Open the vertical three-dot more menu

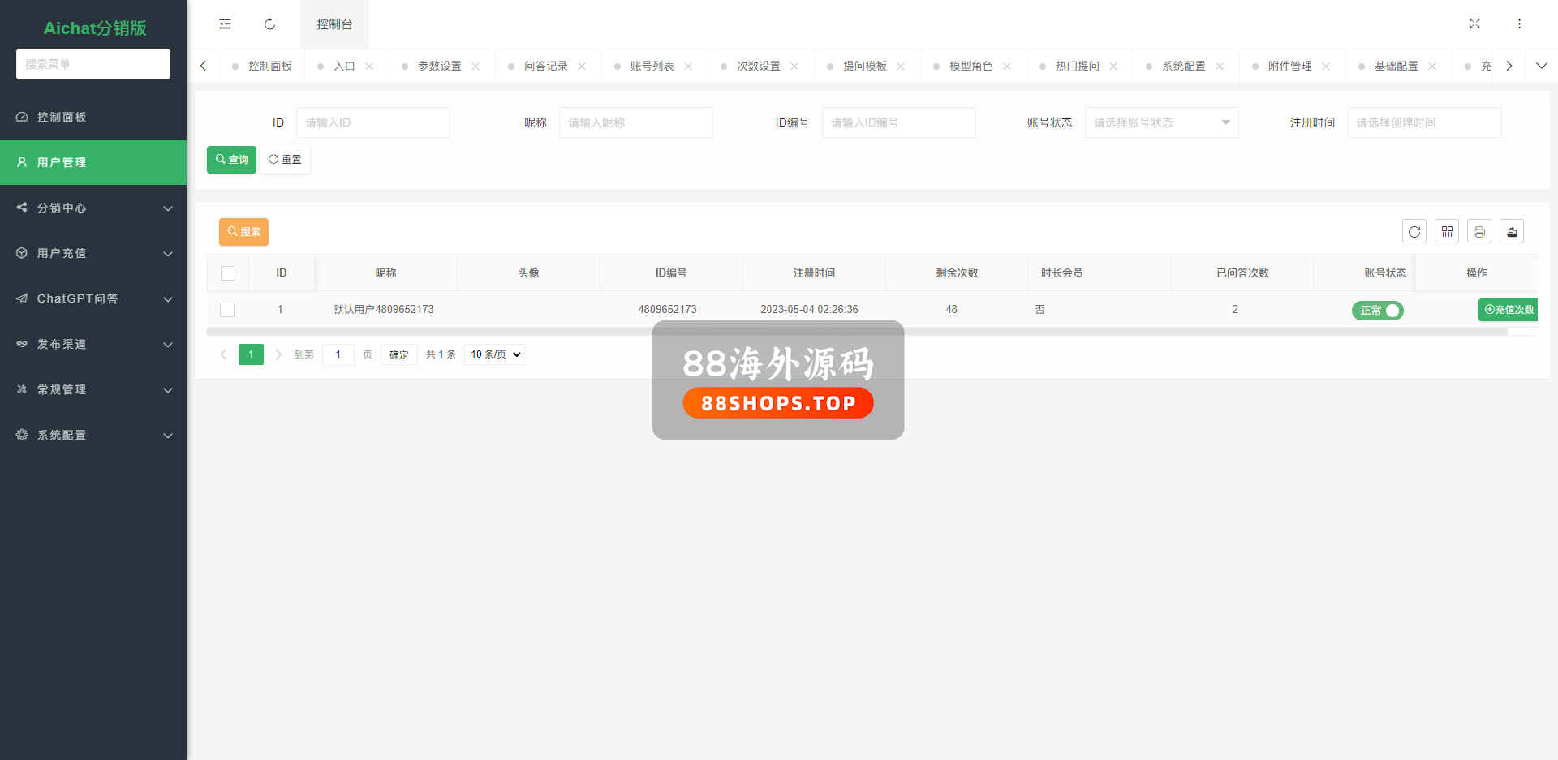[1519, 24]
